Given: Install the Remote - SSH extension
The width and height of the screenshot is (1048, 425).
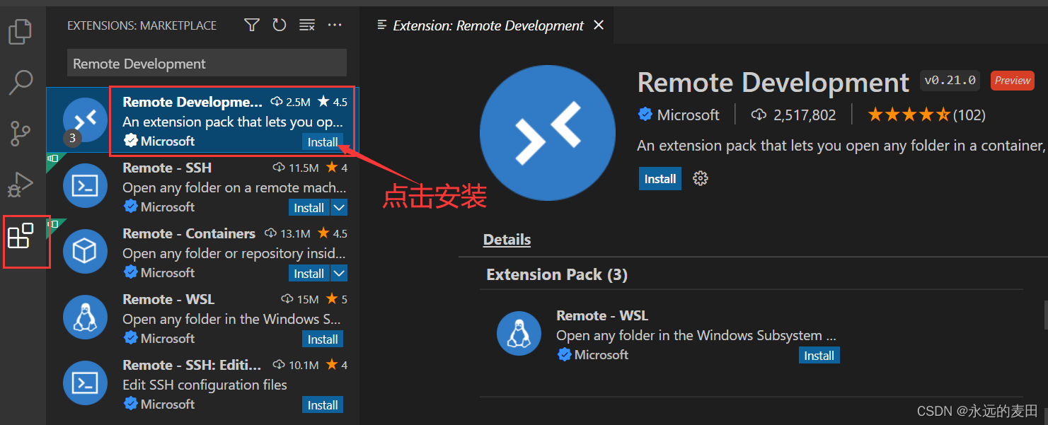Looking at the screenshot, I should click(309, 208).
